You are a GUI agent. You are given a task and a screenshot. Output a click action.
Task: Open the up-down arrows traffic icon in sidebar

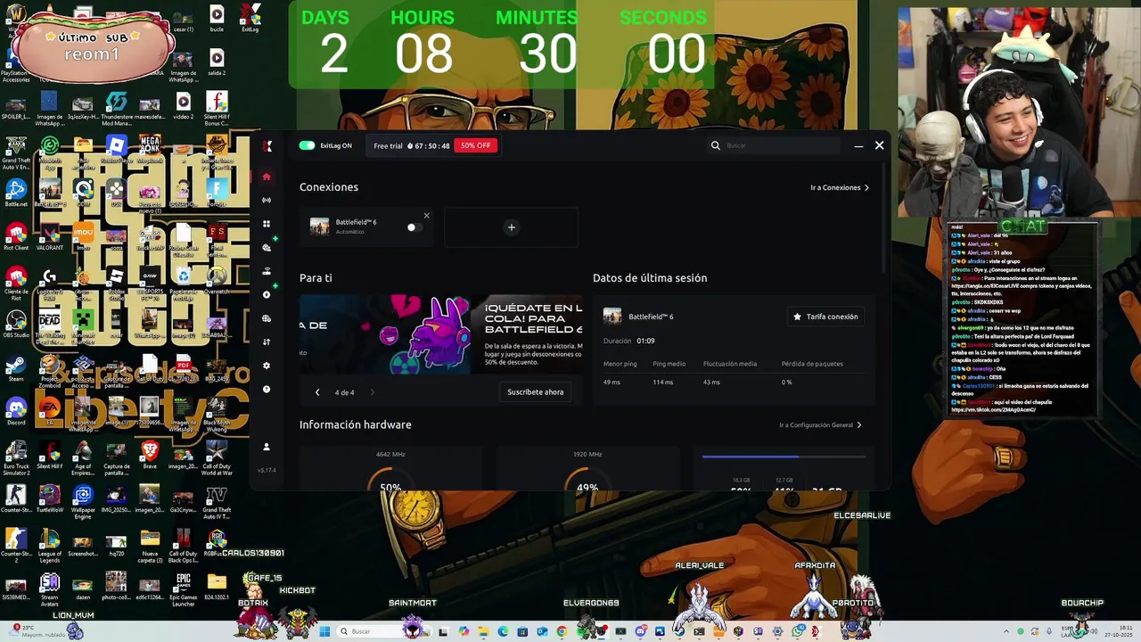coord(266,342)
